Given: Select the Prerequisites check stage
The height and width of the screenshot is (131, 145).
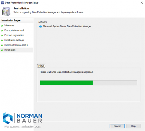Looking at the screenshot, I should 15,30.
